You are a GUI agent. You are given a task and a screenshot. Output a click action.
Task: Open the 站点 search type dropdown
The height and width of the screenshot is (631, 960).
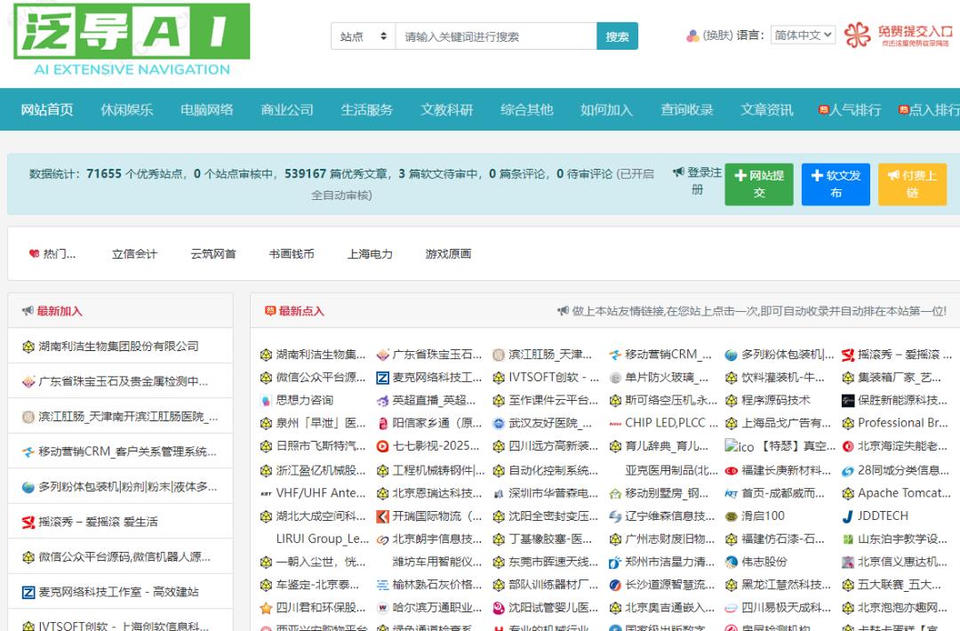[x=363, y=36]
